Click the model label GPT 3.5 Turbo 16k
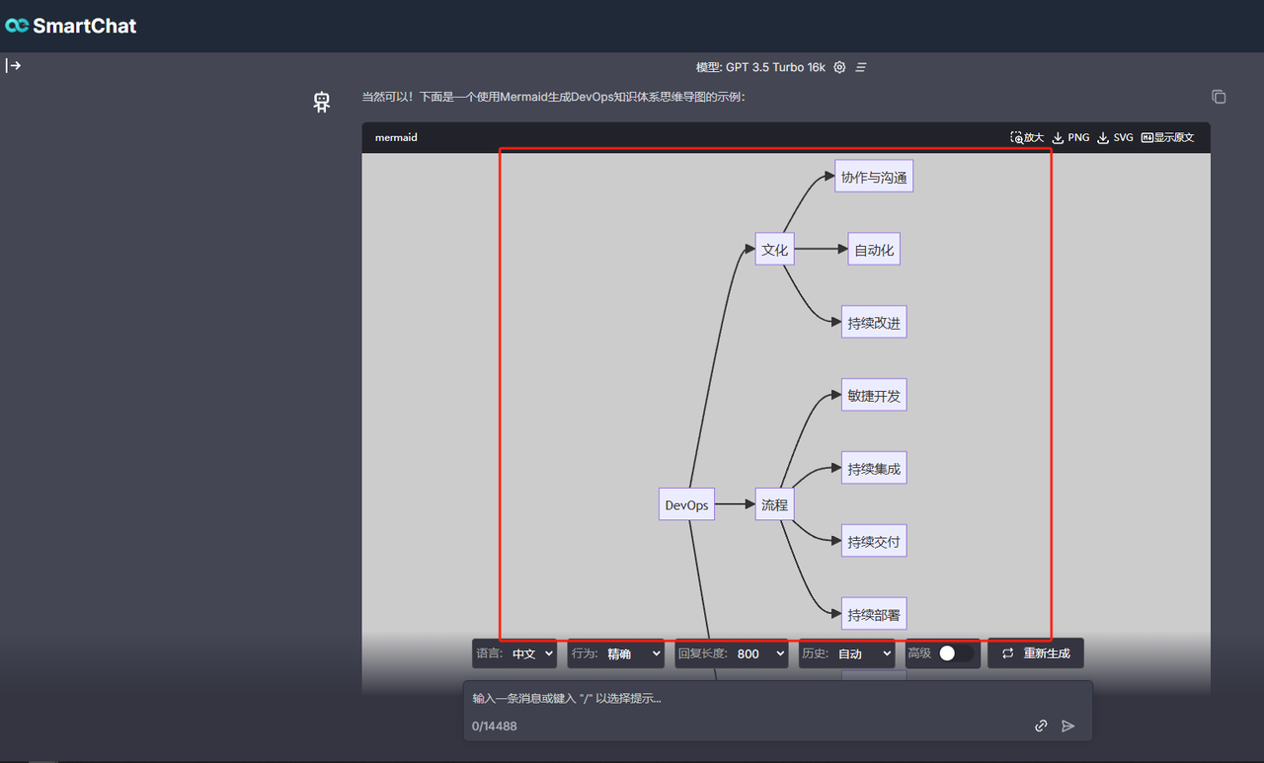This screenshot has height=763, width=1264. [x=760, y=67]
